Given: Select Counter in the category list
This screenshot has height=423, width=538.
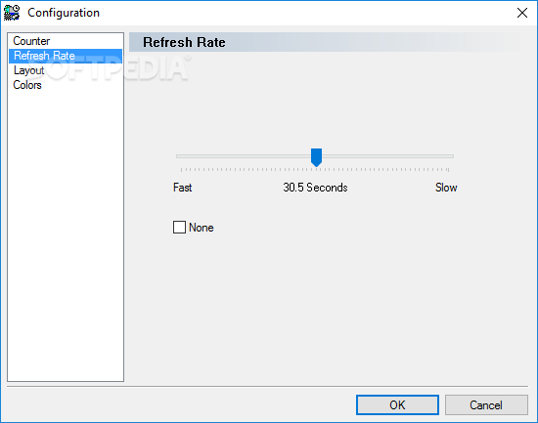Looking at the screenshot, I should point(31,41).
